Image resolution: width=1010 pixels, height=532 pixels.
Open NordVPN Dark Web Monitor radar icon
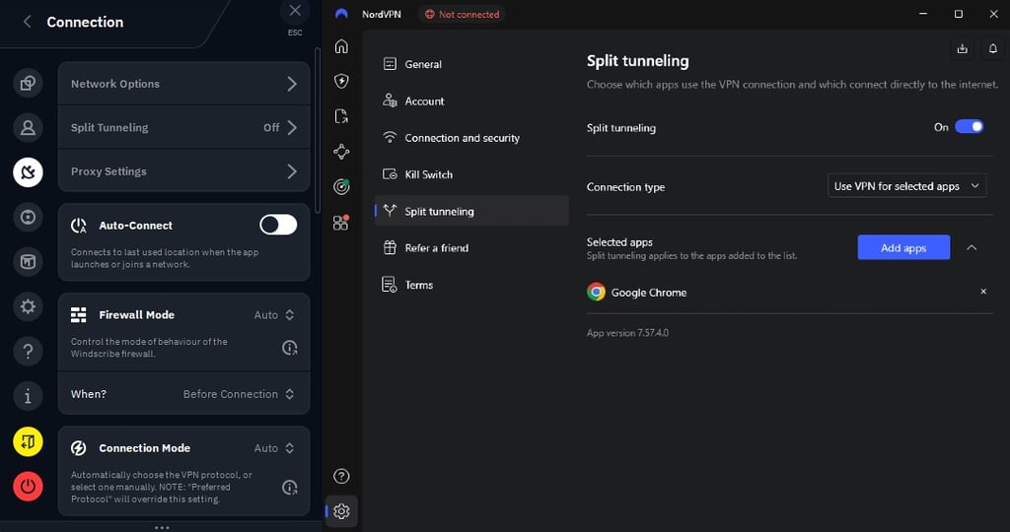(341, 186)
